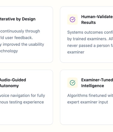Viewport: 113px width, 132px height.
Task: Click the 'user feedback.' text line
Action: 16,38
